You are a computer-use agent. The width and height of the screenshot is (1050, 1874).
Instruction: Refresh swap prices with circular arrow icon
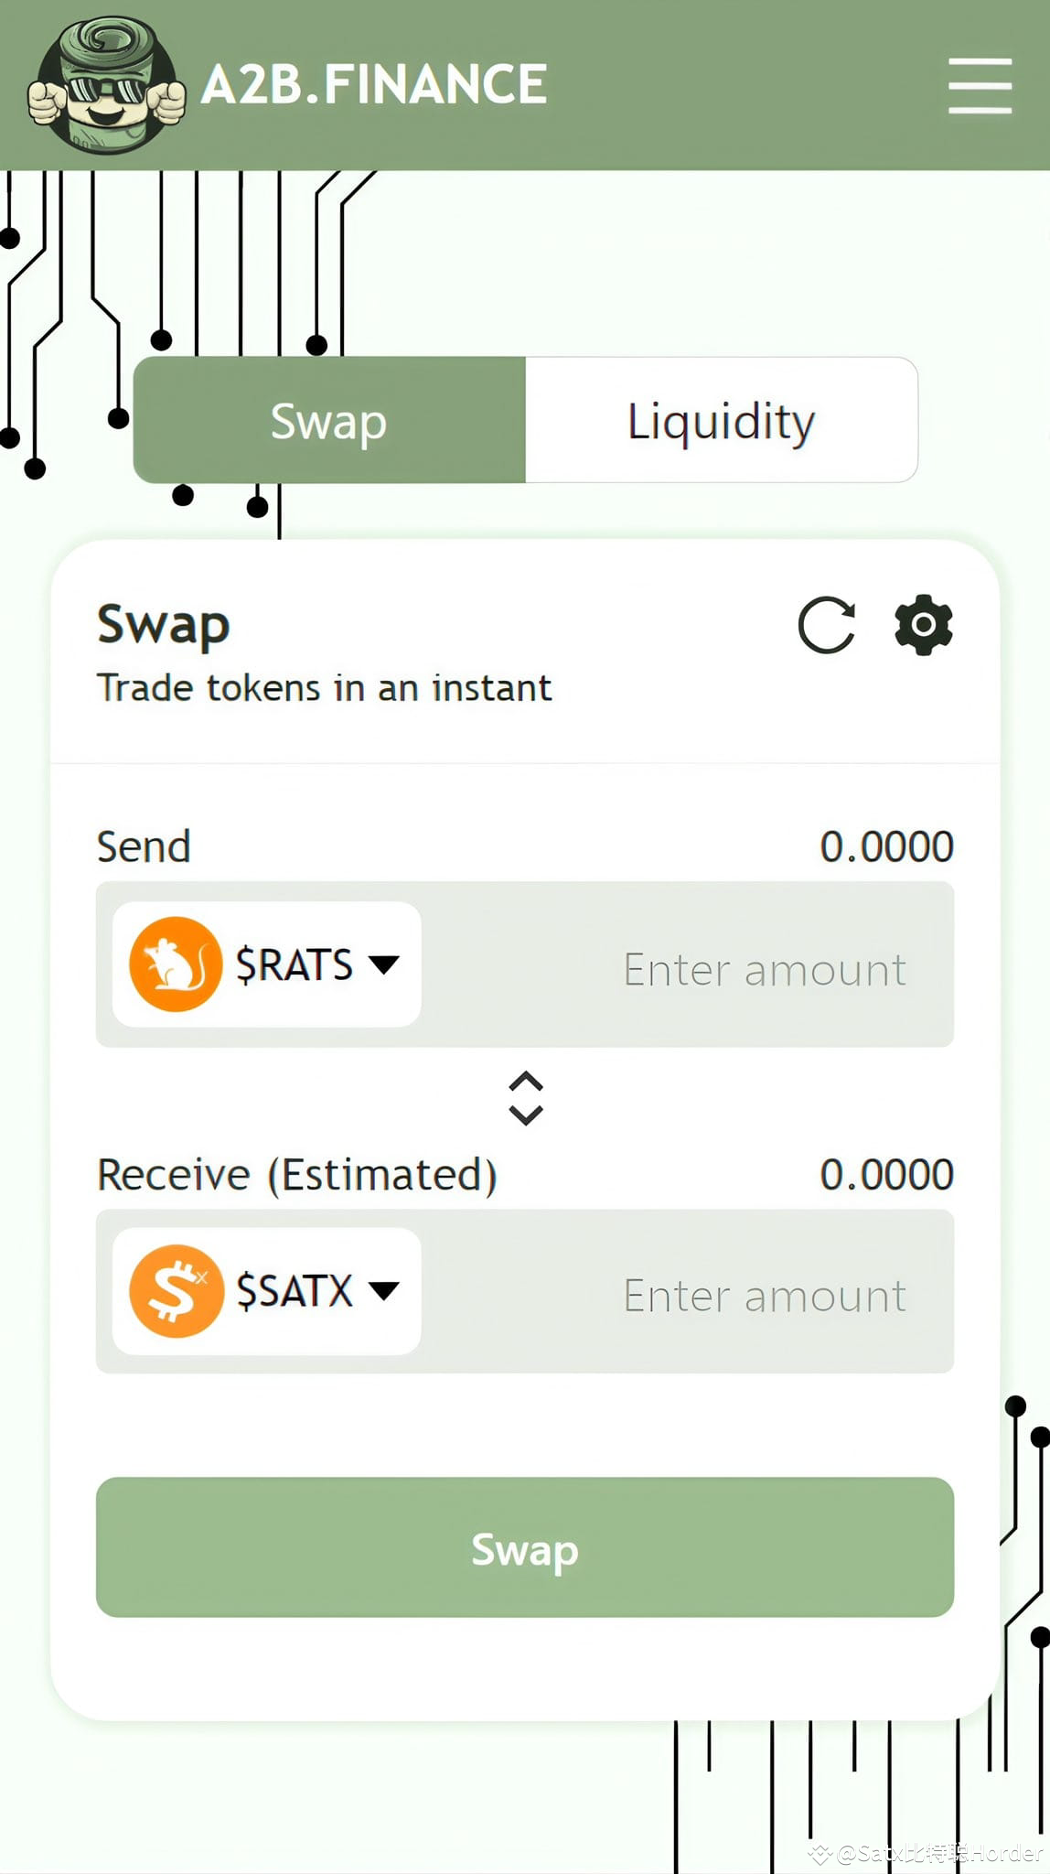tap(826, 625)
